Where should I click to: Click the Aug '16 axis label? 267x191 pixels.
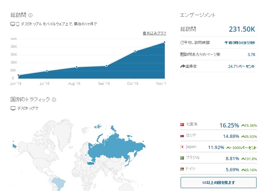click(74, 83)
